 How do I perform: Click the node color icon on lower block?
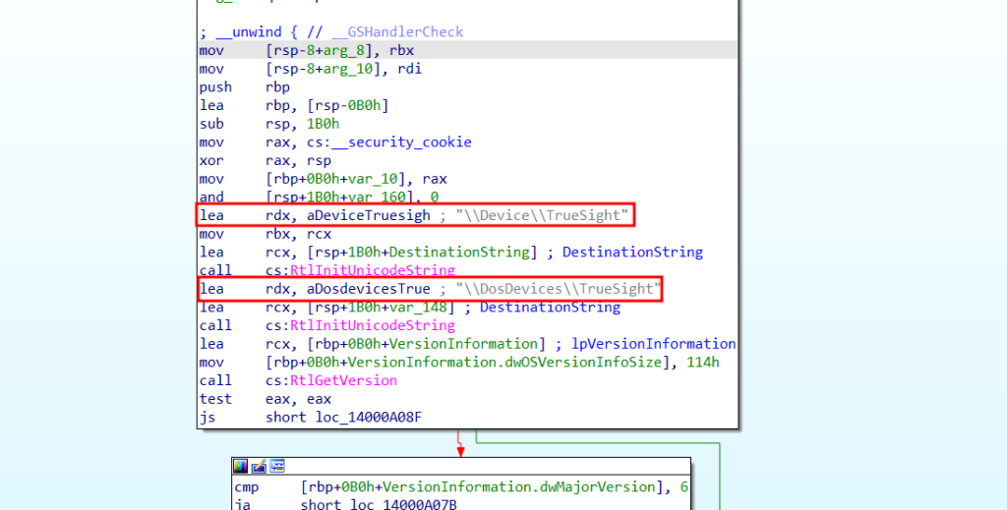point(241,467)
